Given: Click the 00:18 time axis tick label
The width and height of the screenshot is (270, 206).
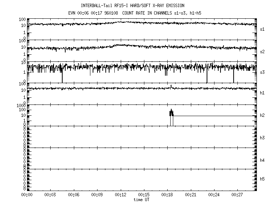Looking at the screenshot, I should click(167, 196).
